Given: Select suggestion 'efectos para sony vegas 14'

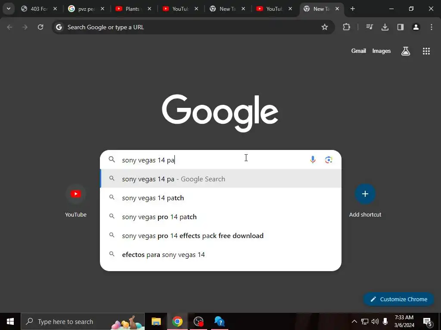Looking at the screenshot, I should [x=221, y=254].
